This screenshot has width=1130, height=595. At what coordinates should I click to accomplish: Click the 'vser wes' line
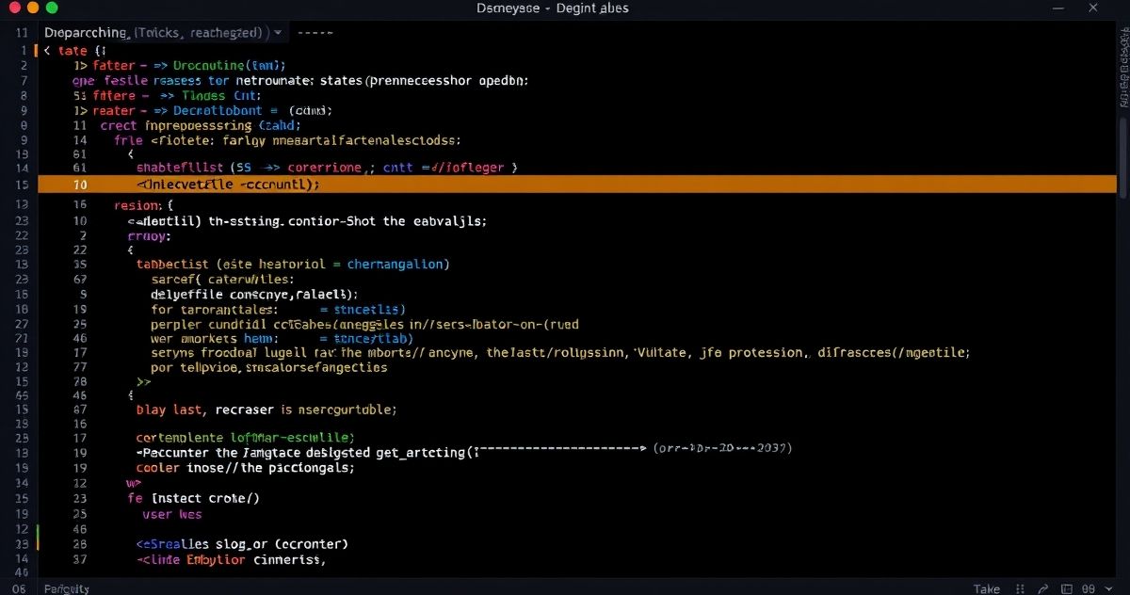pos(172,515)
